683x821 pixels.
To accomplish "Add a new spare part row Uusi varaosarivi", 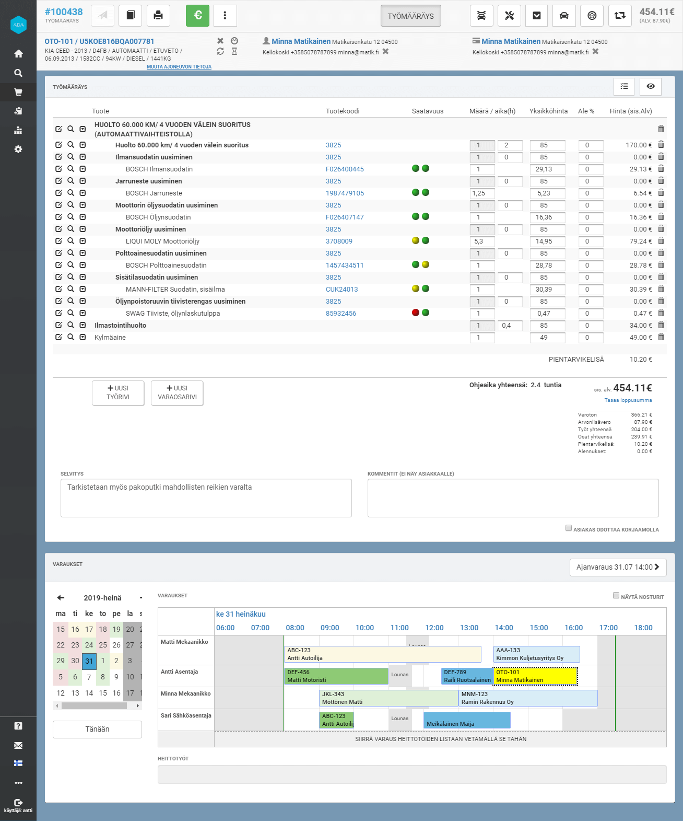I will click(177, 392).
